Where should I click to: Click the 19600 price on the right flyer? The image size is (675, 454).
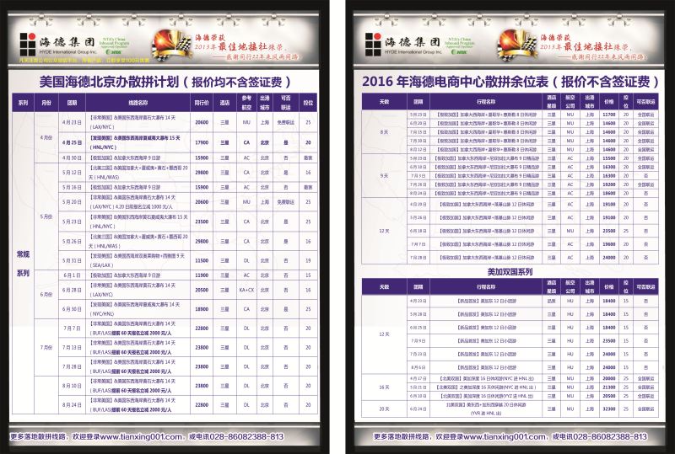608,244
